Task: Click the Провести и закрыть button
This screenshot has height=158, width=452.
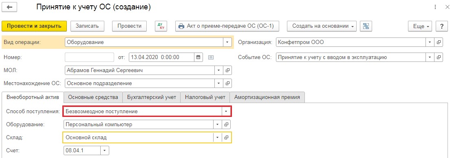Action: pyautogui.click(x=34, y=26)
